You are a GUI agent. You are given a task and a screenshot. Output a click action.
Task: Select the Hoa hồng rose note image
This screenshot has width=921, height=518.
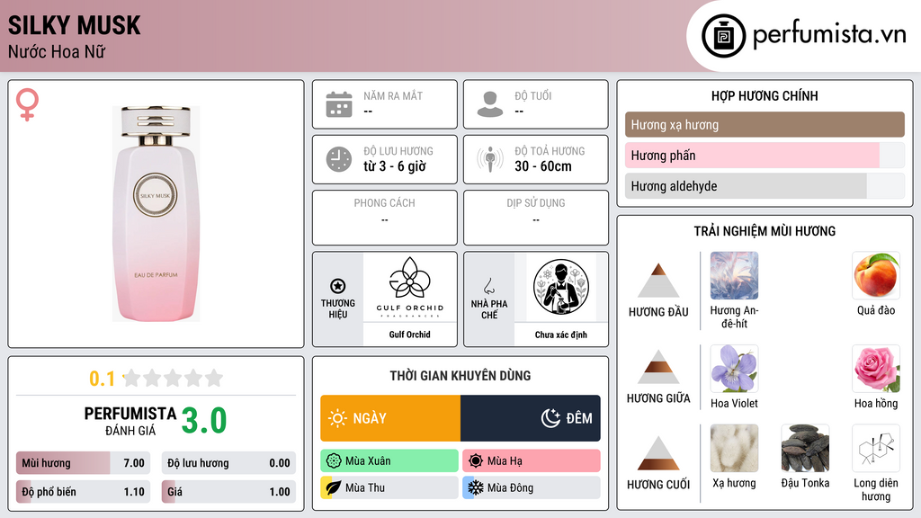pos(876,369)
